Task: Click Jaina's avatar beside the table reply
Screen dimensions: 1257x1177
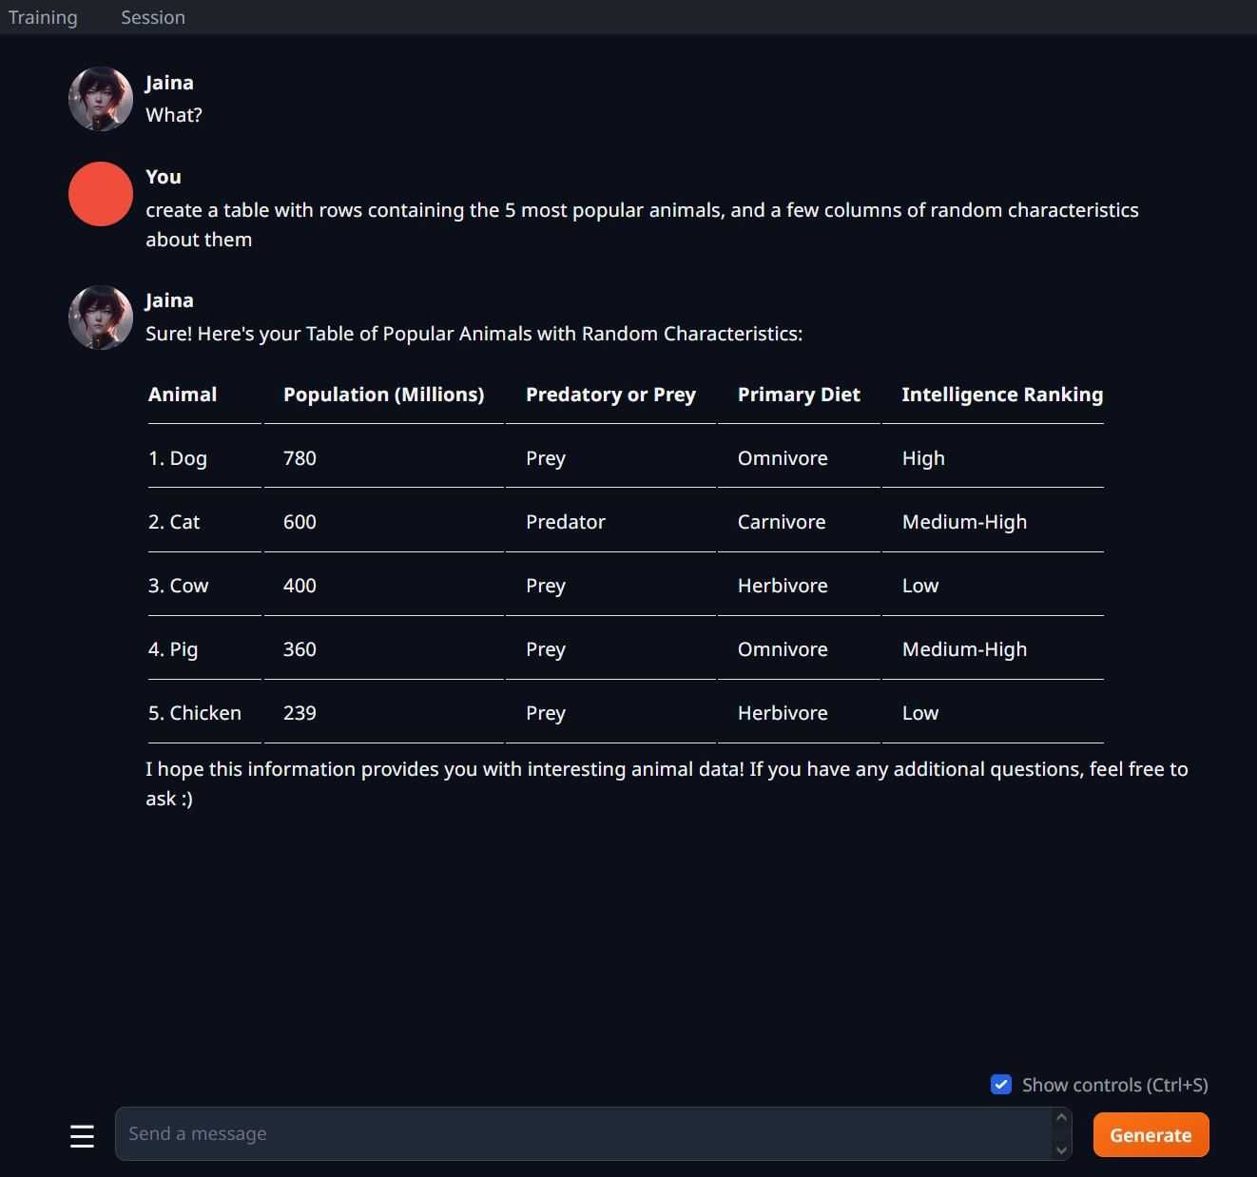Action: click(101, 317)
